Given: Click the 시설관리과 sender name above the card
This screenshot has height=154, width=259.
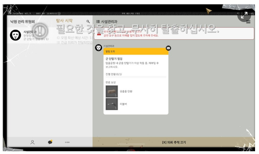Looking at the screenshot, I should 109,46.
